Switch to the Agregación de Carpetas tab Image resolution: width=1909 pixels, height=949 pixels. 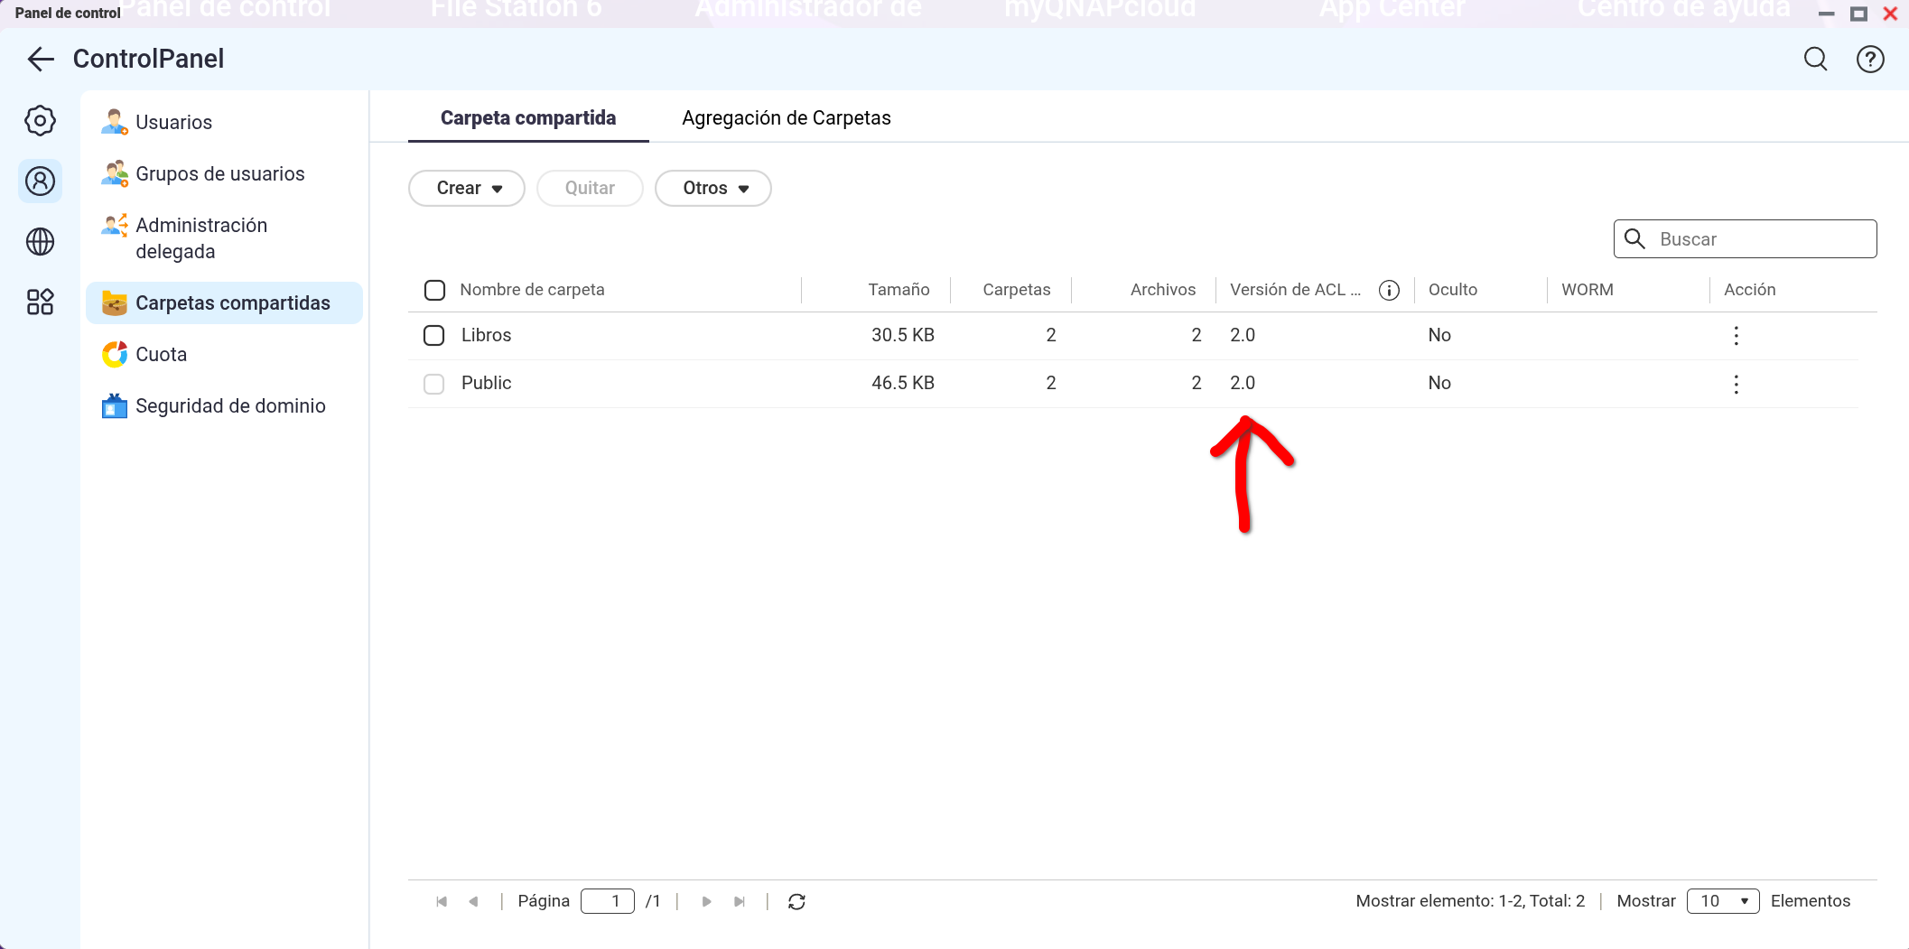coord(786,118)
